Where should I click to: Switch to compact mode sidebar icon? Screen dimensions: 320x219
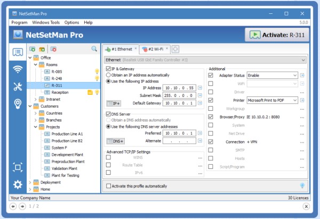point(18,167)
